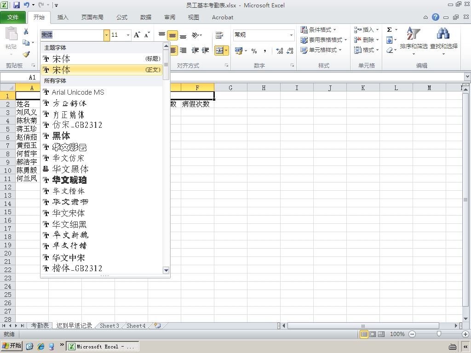Switch to Normal view in status bar
The width and height of the screenshot is (471, 353).
[x=364, y=334]
